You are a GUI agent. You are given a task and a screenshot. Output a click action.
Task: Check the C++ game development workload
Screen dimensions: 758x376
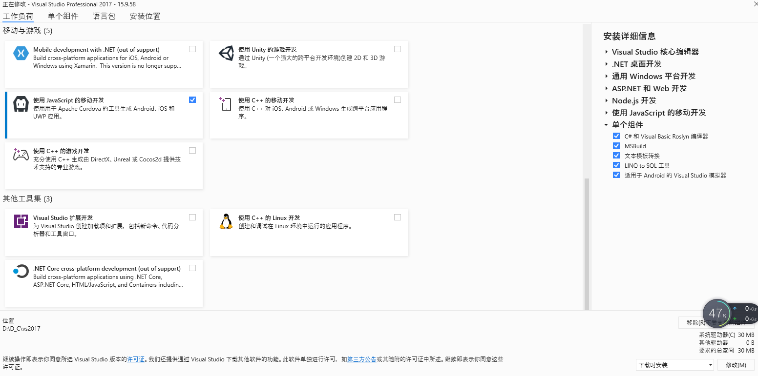click(x=192, y=150)
